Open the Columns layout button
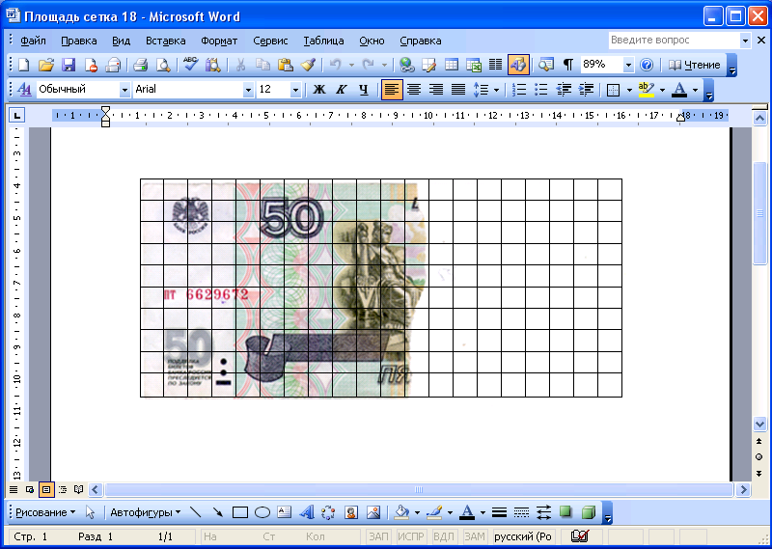The height and width of the screenshot is (549, 772). 495,65
